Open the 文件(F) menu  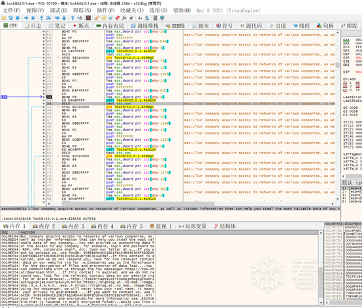coord(12,10)
